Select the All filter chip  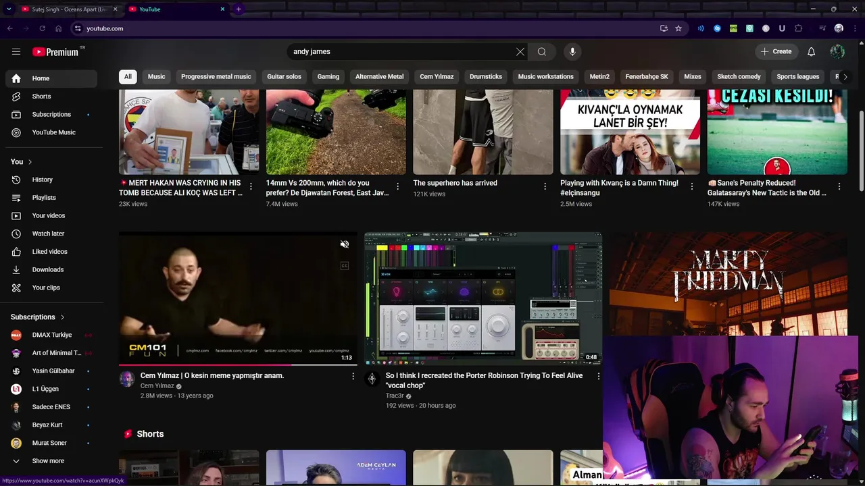point(128,76)
